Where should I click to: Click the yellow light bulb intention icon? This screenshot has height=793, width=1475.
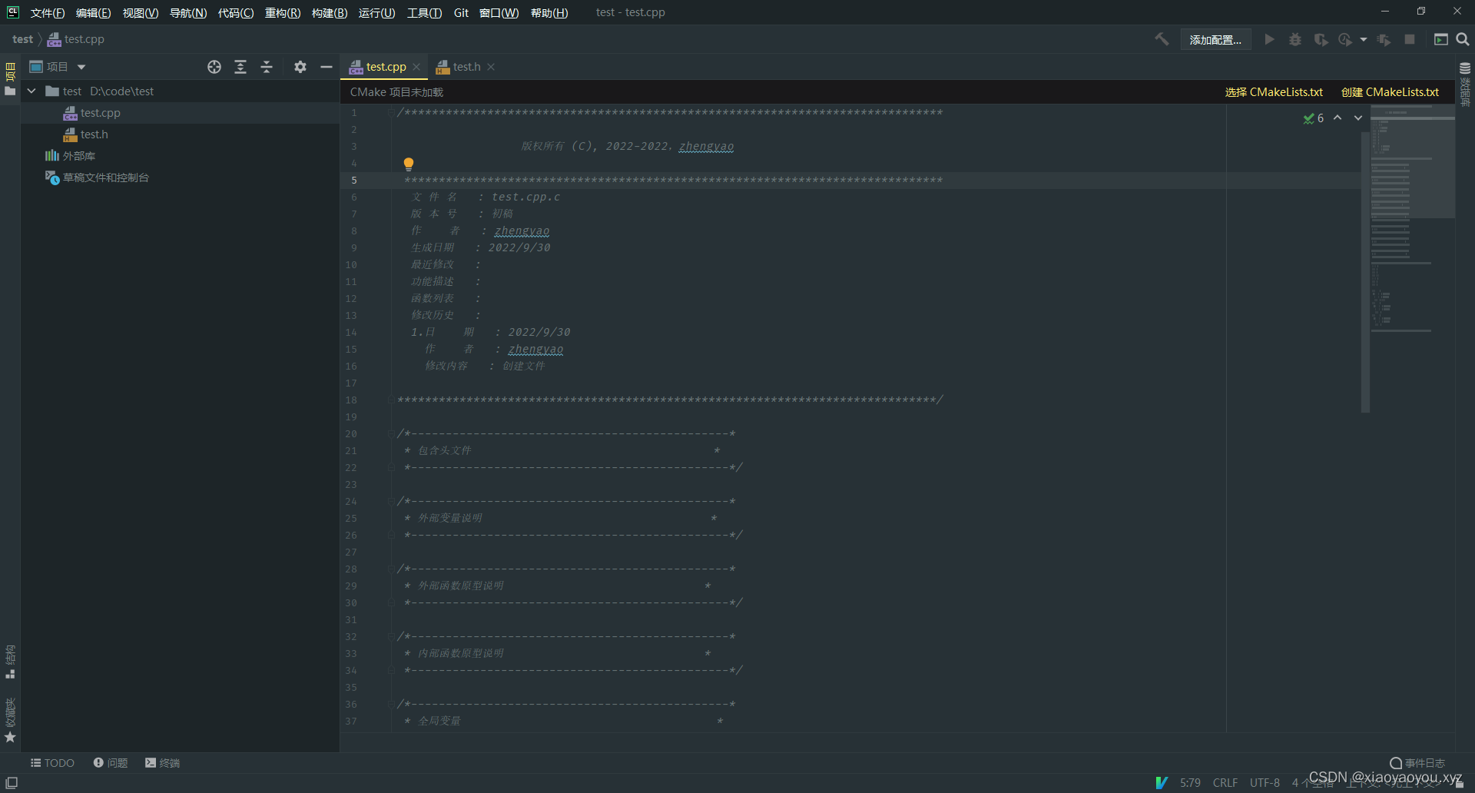pos(409,164)
